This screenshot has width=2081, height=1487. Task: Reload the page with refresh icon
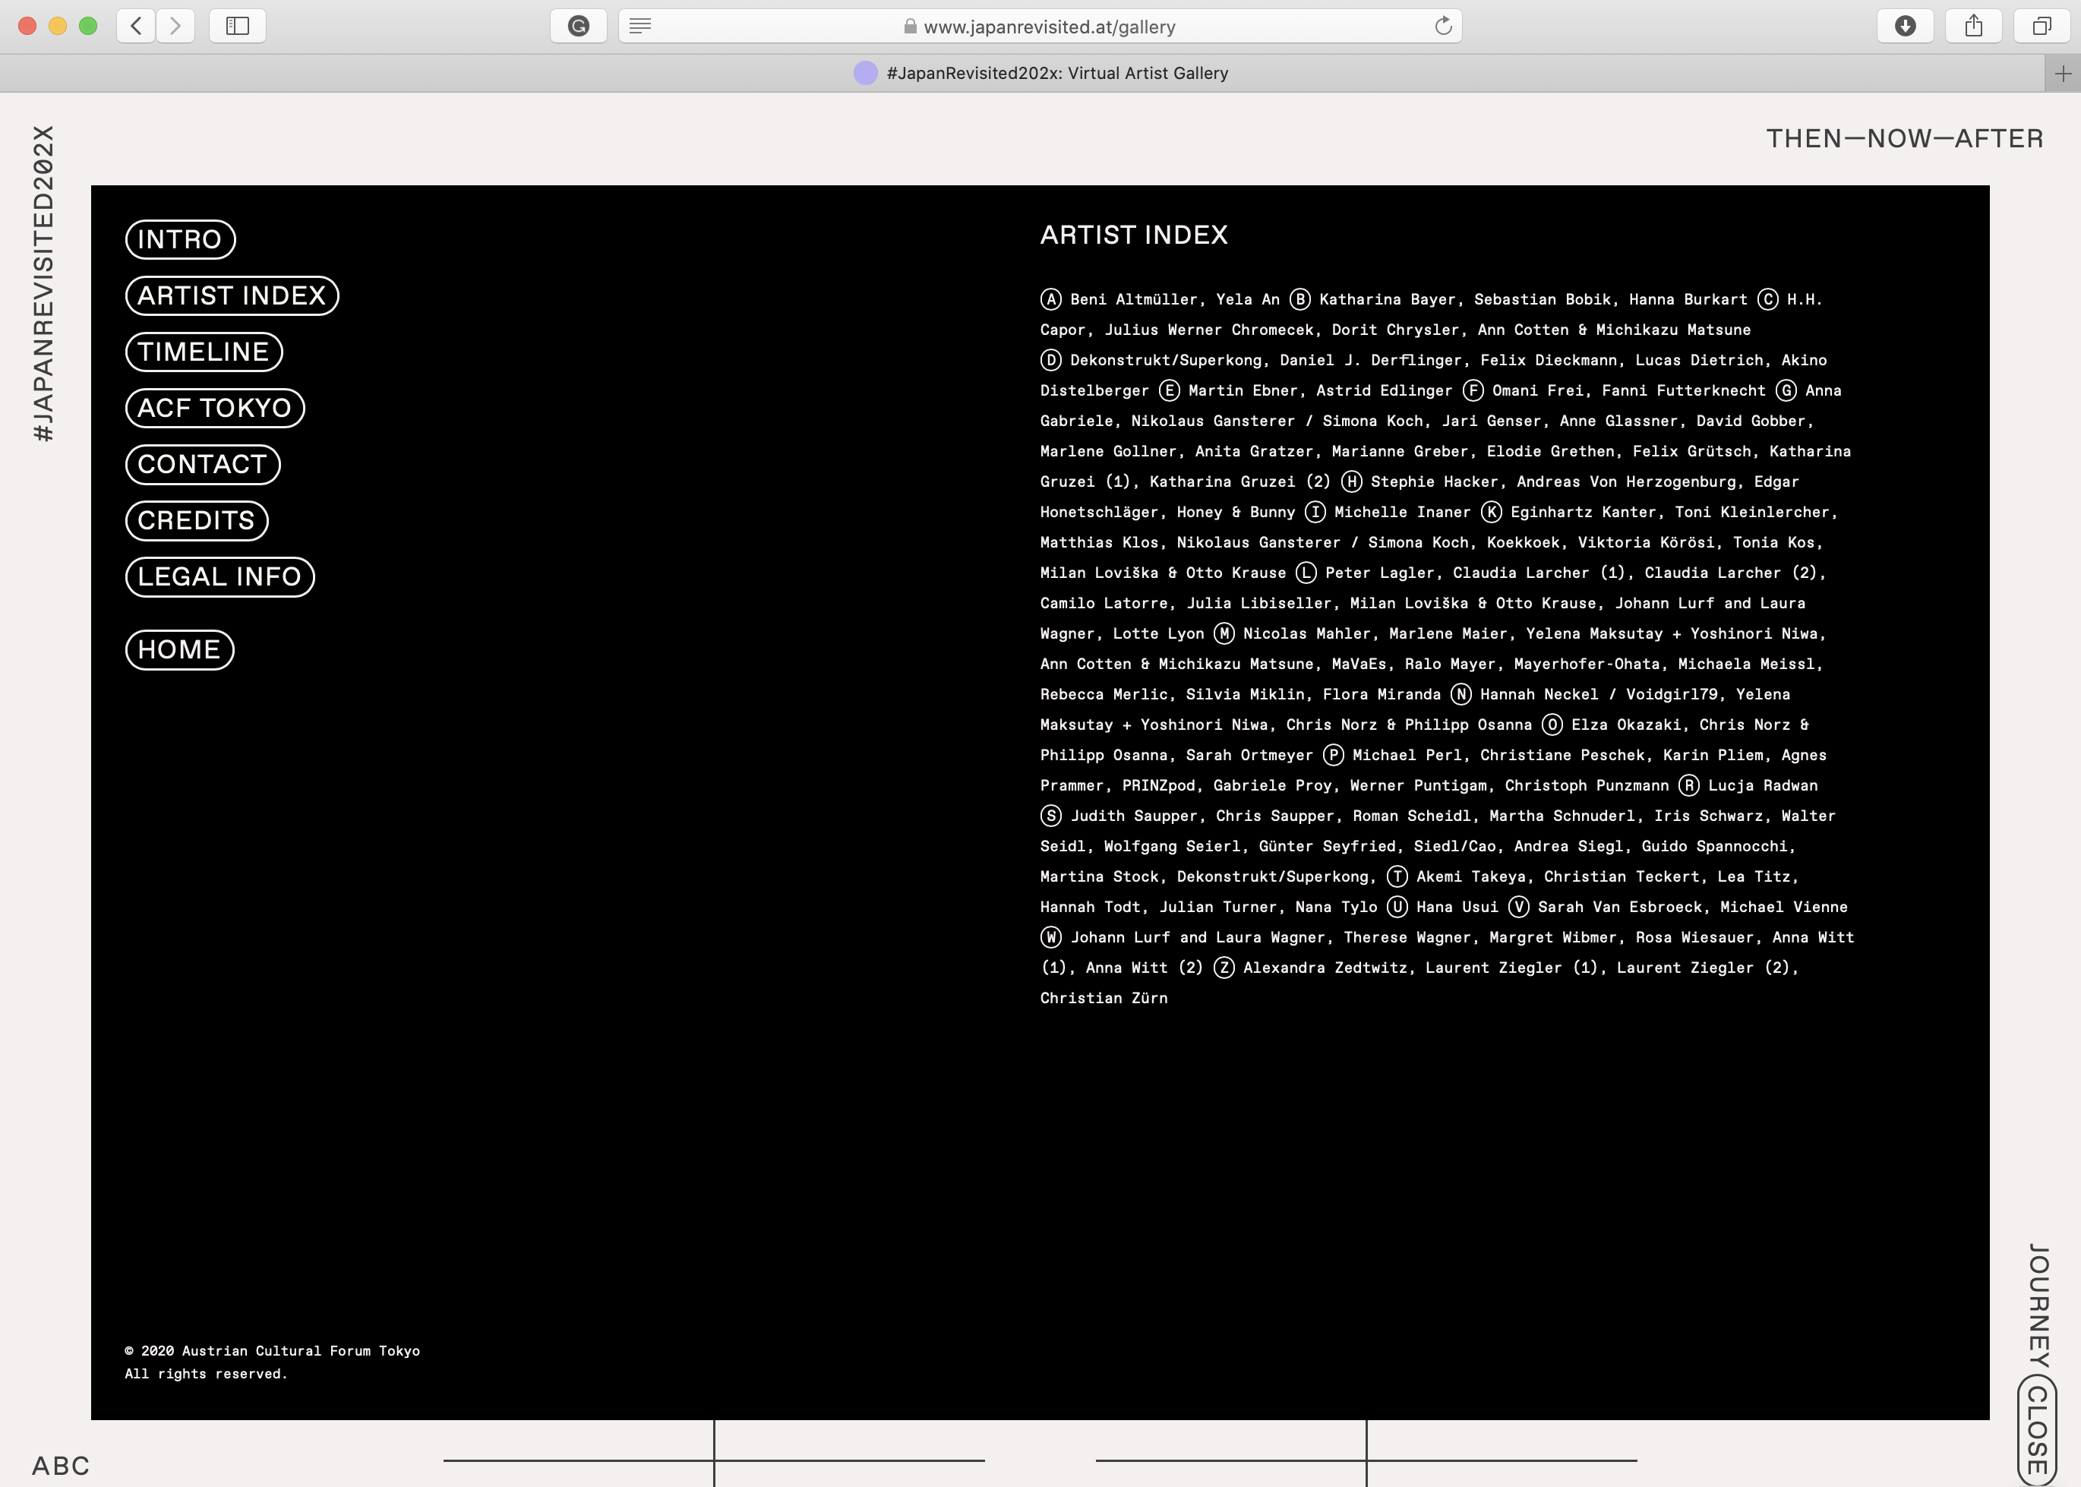[1443, 26]
